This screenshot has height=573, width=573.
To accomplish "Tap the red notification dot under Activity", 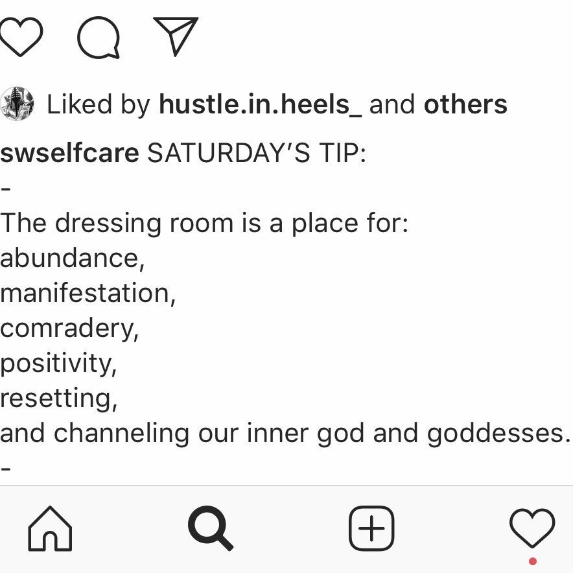I will pyautogui.click(x=532, y=561).
